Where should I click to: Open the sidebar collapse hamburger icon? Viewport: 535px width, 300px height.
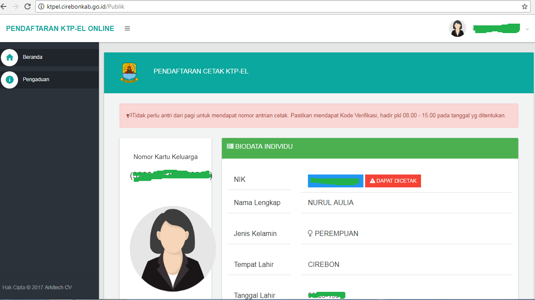pyautogui.click(x=127, y=28)
